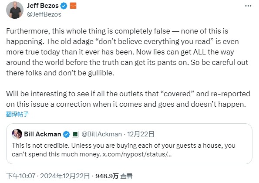
Task: Open the 948.9万 view count
Action: coord(107,176)
